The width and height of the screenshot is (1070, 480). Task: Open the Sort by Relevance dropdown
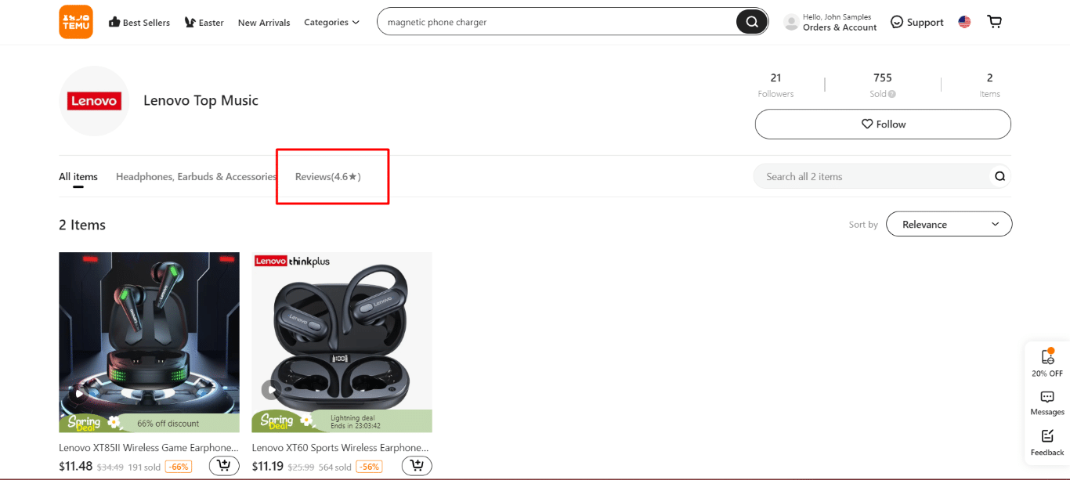click(949, 224)
